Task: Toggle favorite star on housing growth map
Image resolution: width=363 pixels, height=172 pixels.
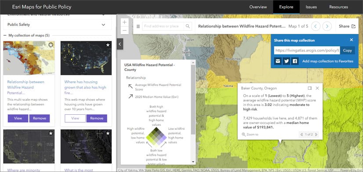Action: (x=108, y=45)
